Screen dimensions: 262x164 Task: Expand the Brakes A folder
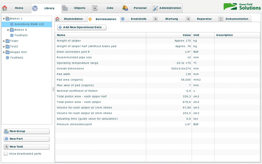pos(8,30)
